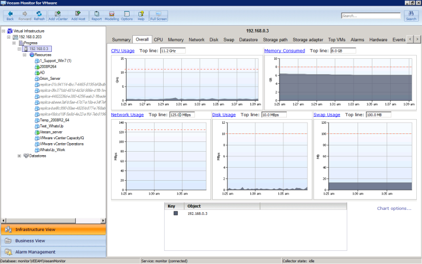
Task: Collapse the Resources node
Action: (x=25, y=55)
